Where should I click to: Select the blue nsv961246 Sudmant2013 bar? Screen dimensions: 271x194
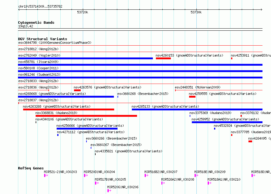140,78
